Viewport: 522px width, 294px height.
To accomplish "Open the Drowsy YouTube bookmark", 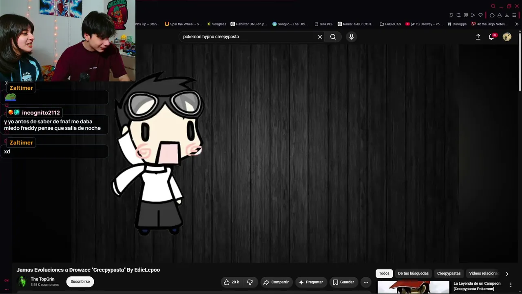I will click(x=424, y=24).
